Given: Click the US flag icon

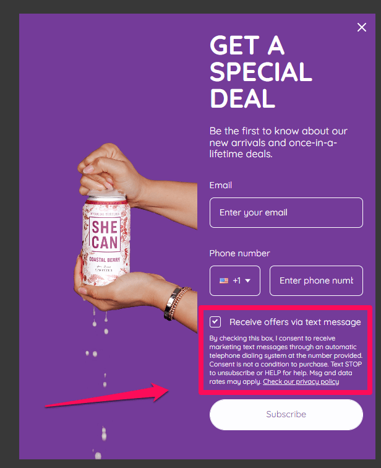Looking at the screenshot, I should click(224, 281).
